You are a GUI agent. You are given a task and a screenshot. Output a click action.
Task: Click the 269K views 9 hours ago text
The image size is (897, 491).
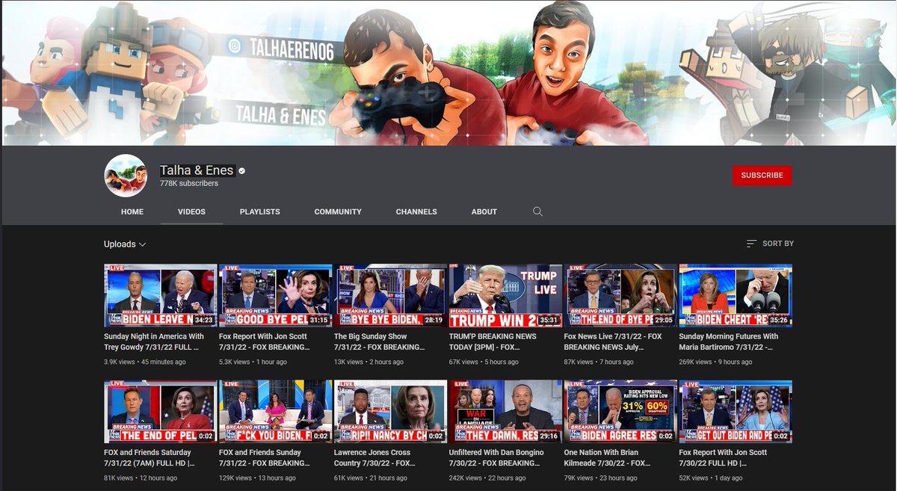716,362
